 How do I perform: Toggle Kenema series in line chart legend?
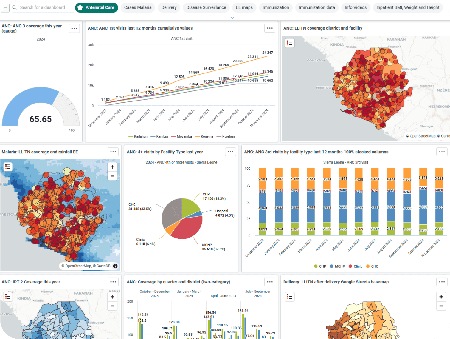[x=204, y=136]
